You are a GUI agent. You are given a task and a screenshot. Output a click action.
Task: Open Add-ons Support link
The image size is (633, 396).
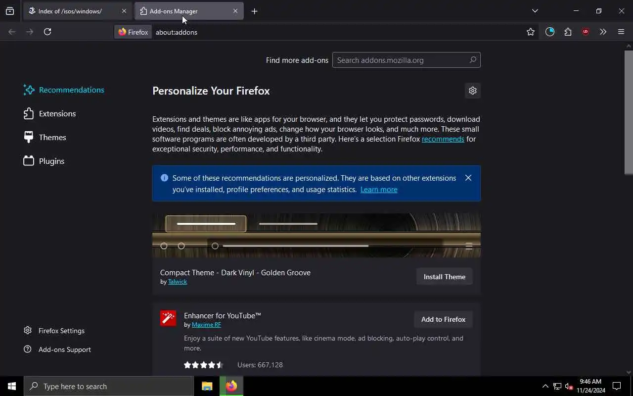point(57,349)
